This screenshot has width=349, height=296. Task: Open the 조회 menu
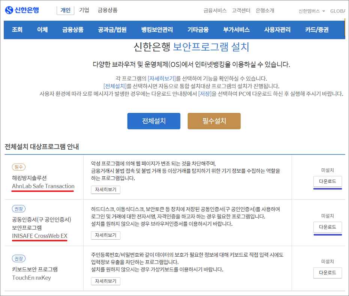click(x=17, y=30)
